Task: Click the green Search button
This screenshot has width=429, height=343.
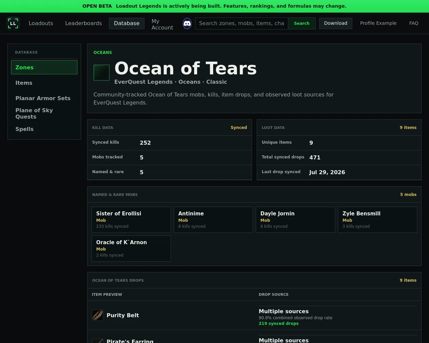Action: coord(302,23)
